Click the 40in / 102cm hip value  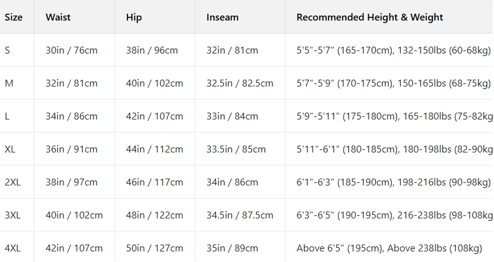154,83
